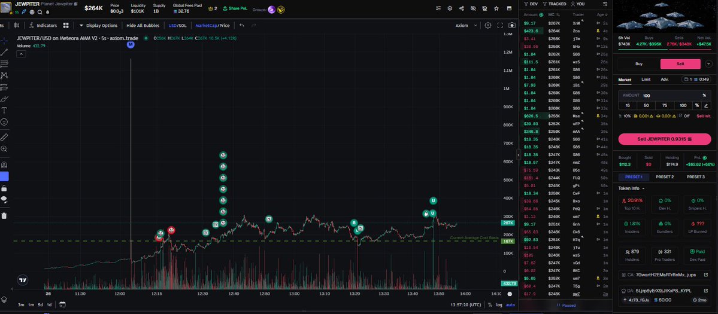Switch to Limit order type

click(x=646, y=80)
